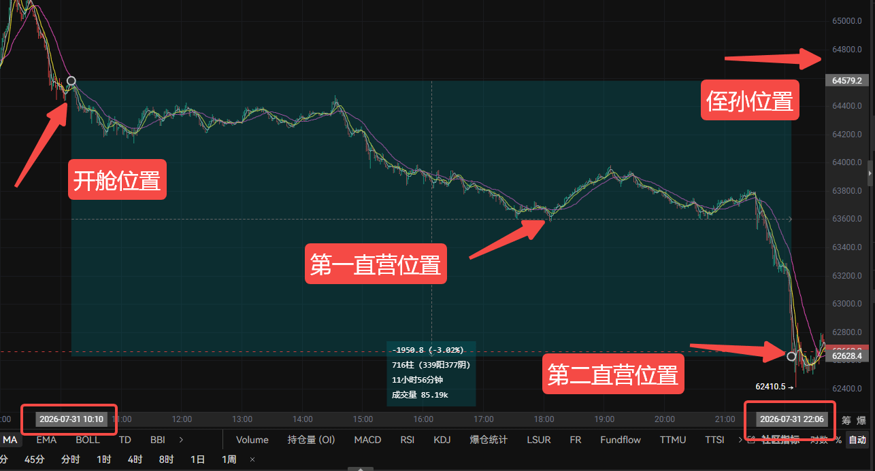Enable the TD indicator

[x=125, y=440]
